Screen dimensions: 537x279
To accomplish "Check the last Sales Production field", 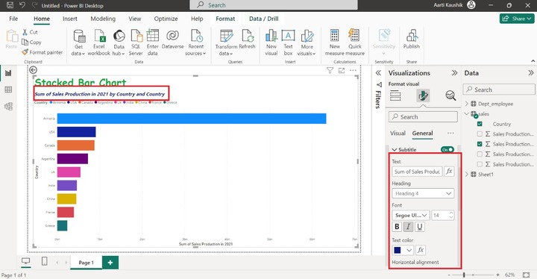I will pos(480,164).
